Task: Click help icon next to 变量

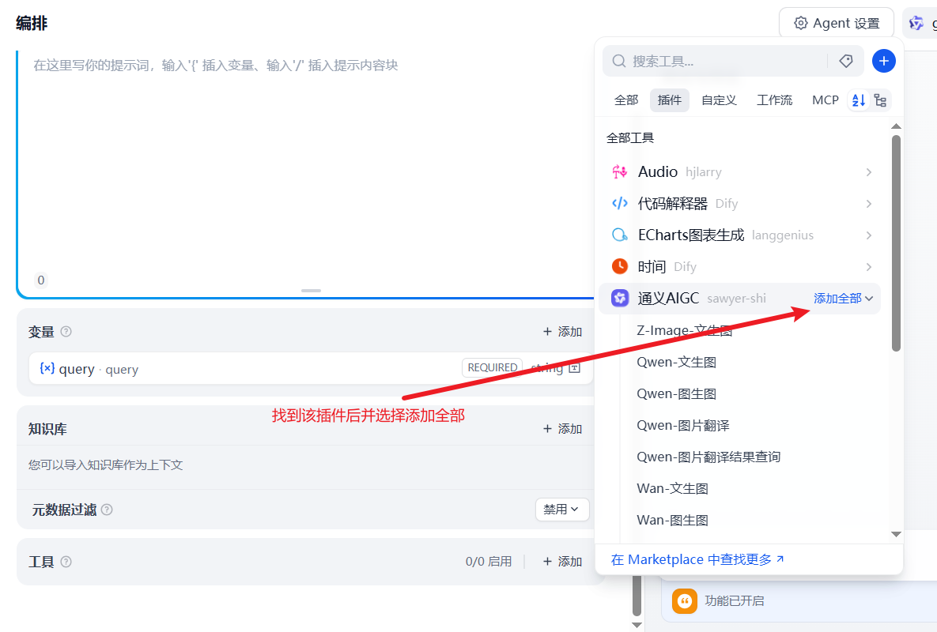Action: (66, 331)
